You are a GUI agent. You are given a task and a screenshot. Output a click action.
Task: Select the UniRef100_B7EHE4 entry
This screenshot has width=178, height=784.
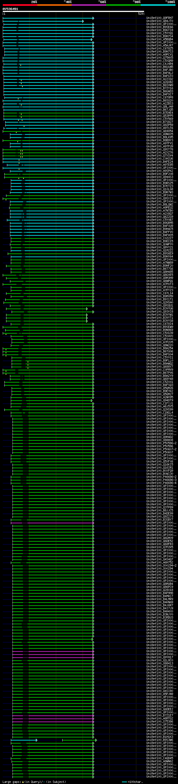tap(160, 113)
